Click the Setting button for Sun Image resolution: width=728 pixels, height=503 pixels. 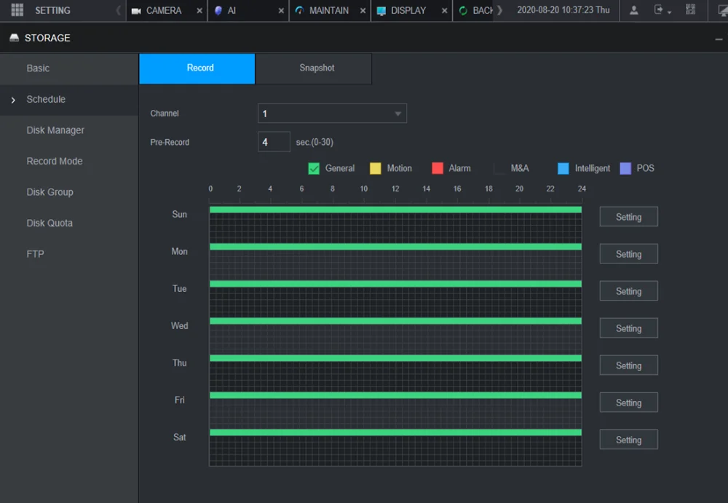coord(629,217)
